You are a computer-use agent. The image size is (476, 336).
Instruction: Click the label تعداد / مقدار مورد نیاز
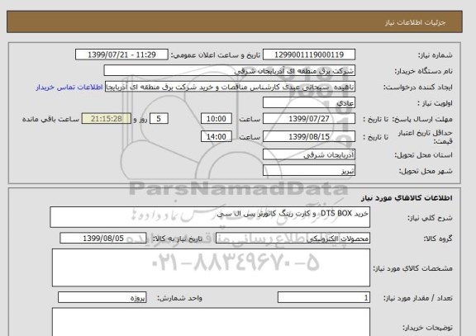coord(417,298)
